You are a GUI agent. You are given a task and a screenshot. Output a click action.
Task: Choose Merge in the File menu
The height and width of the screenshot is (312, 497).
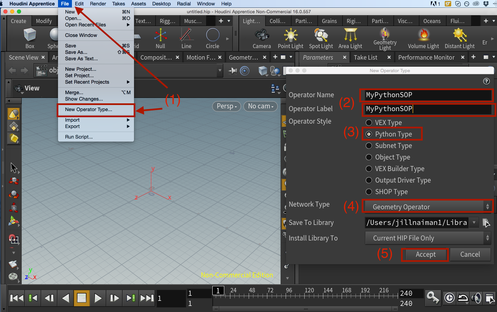click(x=96, y=92)
